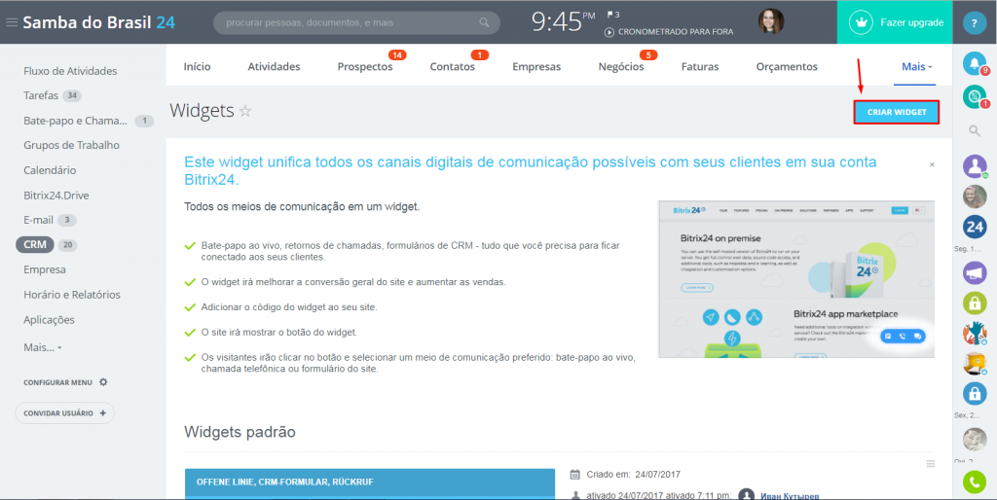Viewport: 997px width, 500px height.
Task: Open the green padlock chat icon
Action: click(974, 304)
